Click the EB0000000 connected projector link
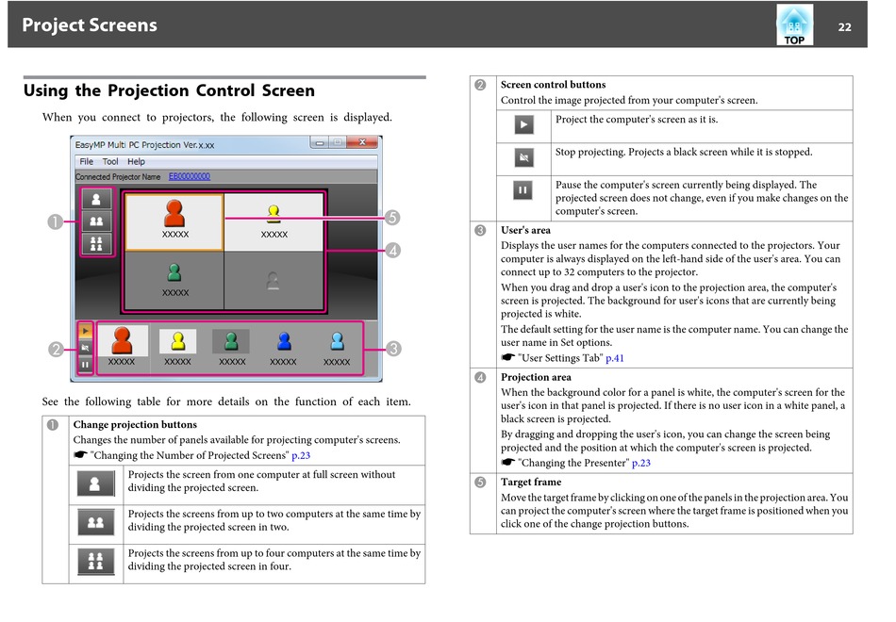 point(190,176)
